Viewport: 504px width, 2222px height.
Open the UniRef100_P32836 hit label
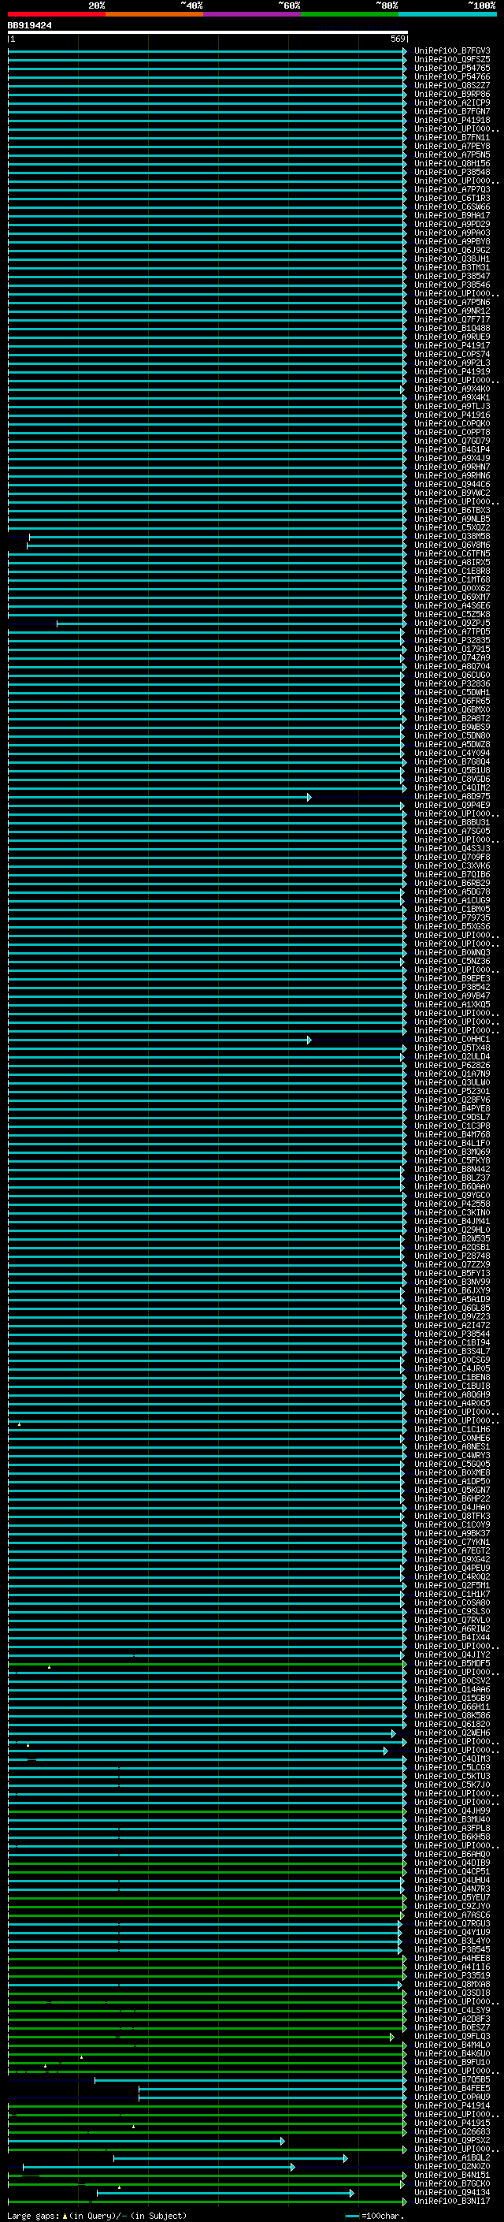click(x=451, y=683)
